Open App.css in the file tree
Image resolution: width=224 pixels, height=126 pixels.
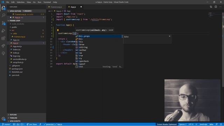27,40
